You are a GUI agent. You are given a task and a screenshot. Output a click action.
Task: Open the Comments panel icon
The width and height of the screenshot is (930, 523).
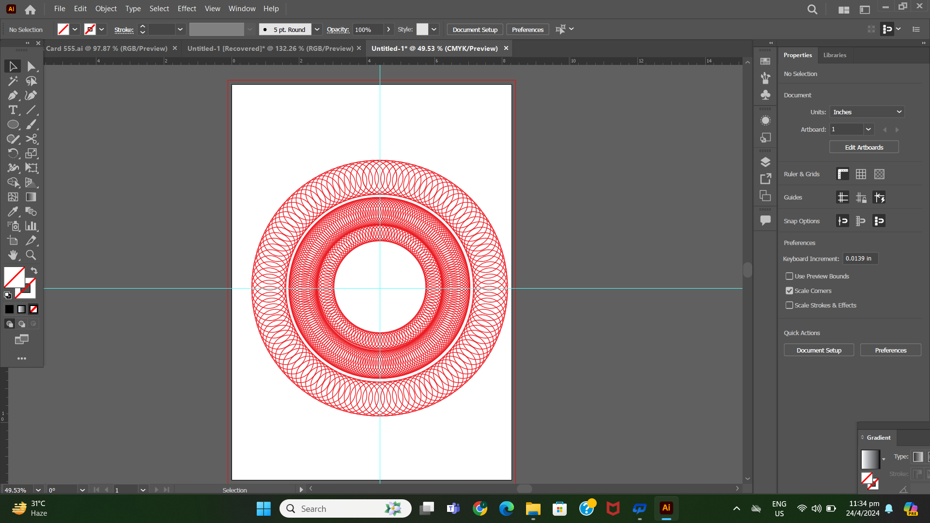(x=765, y=220)
